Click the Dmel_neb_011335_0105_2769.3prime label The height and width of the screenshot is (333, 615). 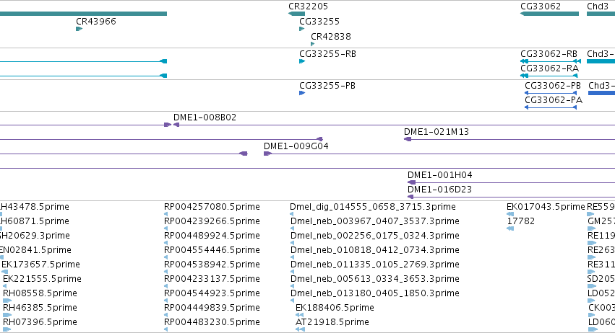tap(374, 265)
